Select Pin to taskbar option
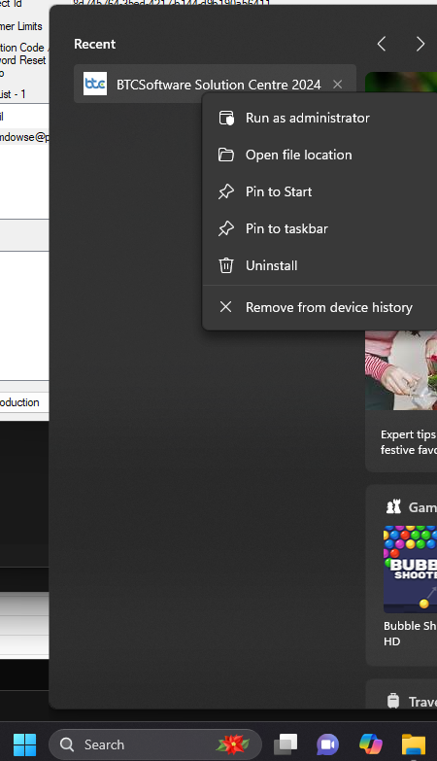Viewport: 437px width, 761px height. click(320, 228)
